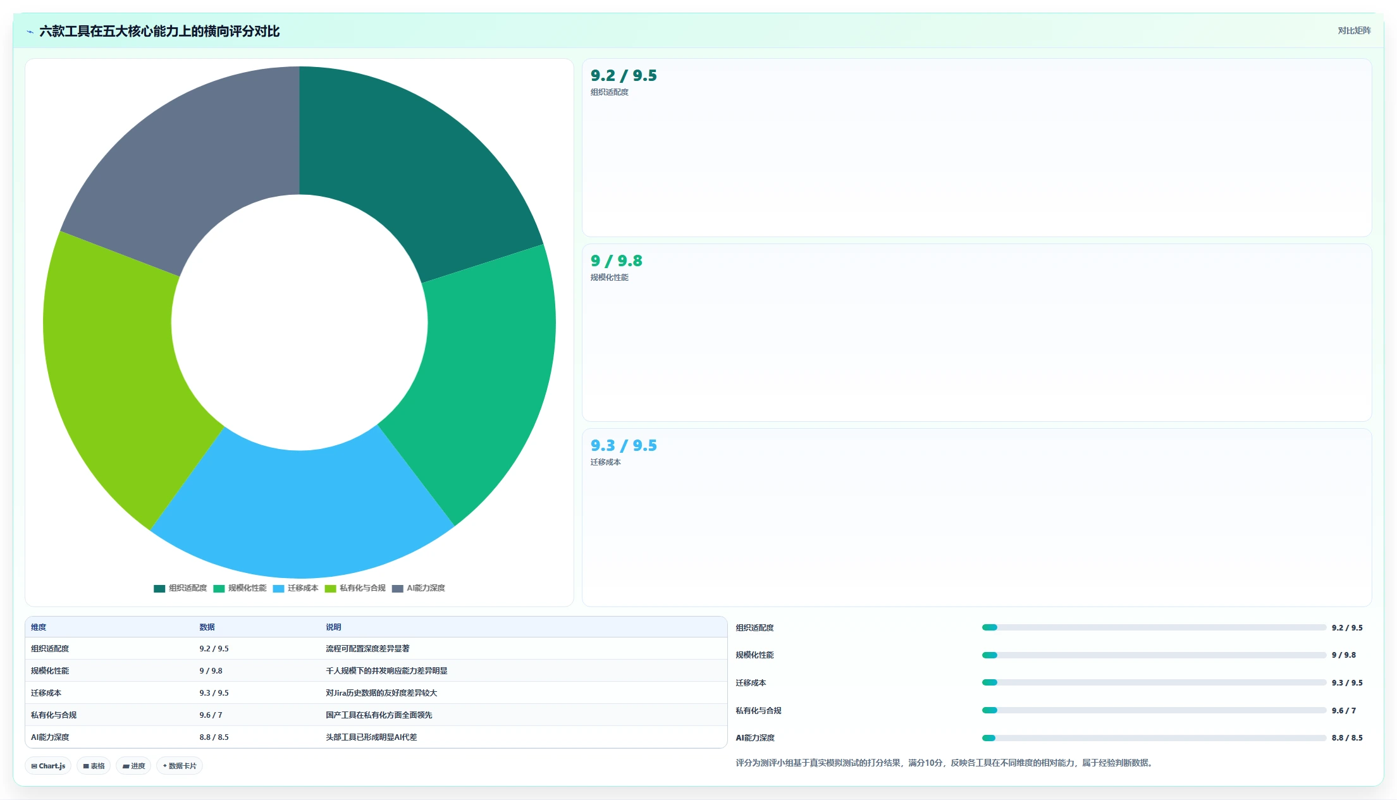The height and width of the screenshot is (800, 1397).
Task: Click the 说明 table column header
Action: click(333, 627)
